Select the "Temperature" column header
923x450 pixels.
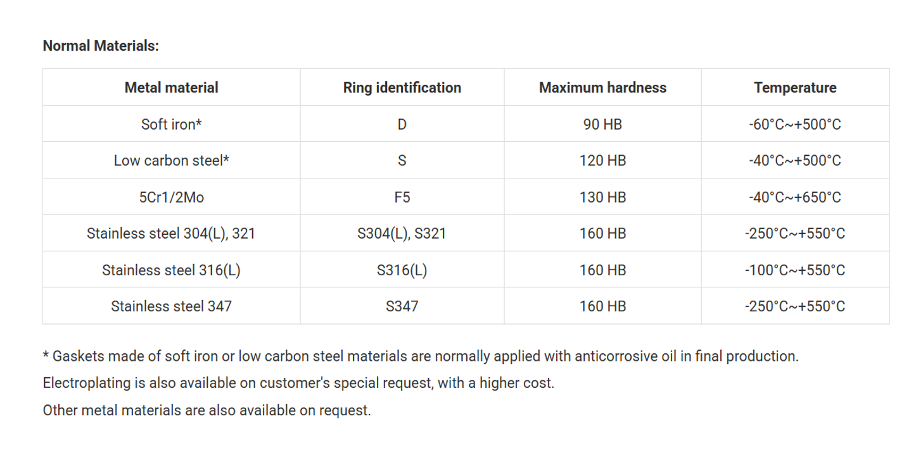point(794,87)
